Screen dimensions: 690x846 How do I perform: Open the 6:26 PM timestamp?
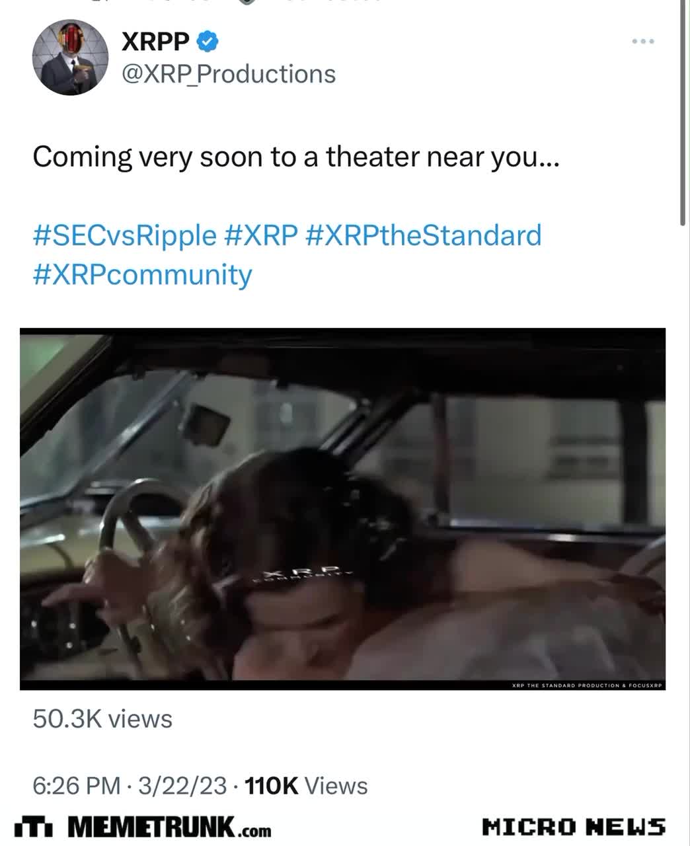77,786
